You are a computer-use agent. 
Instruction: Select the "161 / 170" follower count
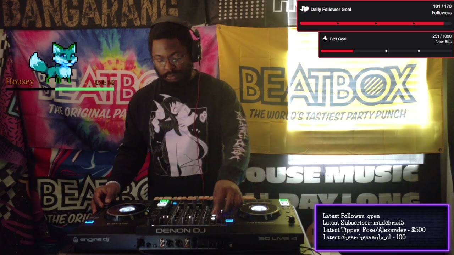[442, 6]
